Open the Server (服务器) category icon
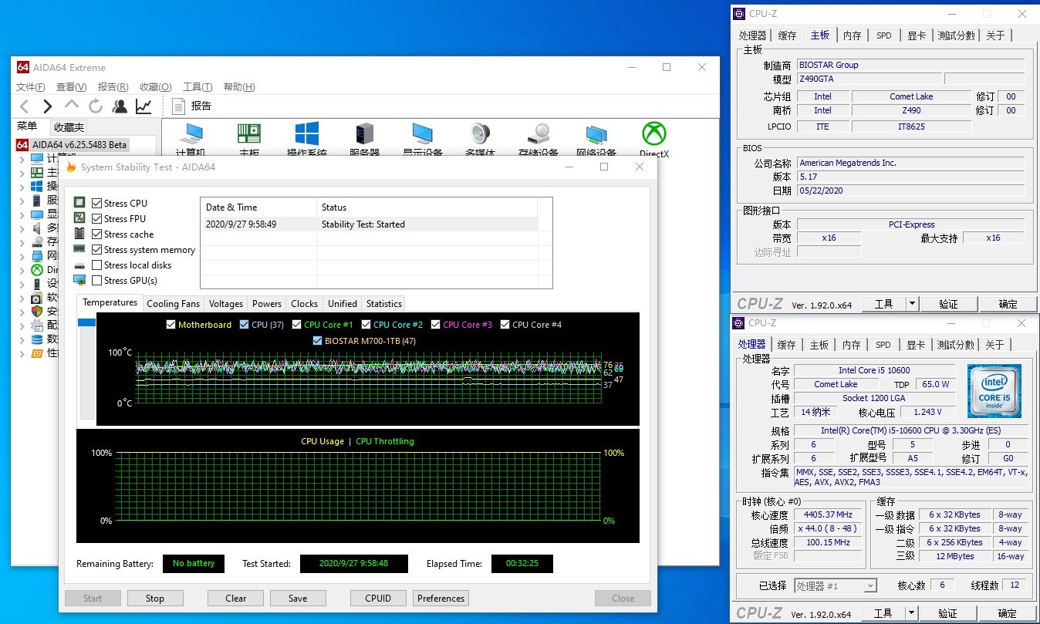 pos(364,135)
